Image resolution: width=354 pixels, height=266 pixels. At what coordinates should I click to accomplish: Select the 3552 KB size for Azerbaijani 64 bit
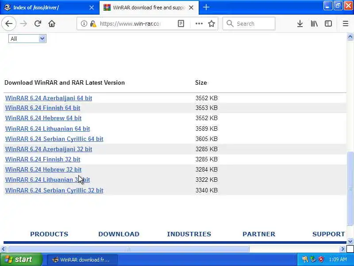pos(206,98)
